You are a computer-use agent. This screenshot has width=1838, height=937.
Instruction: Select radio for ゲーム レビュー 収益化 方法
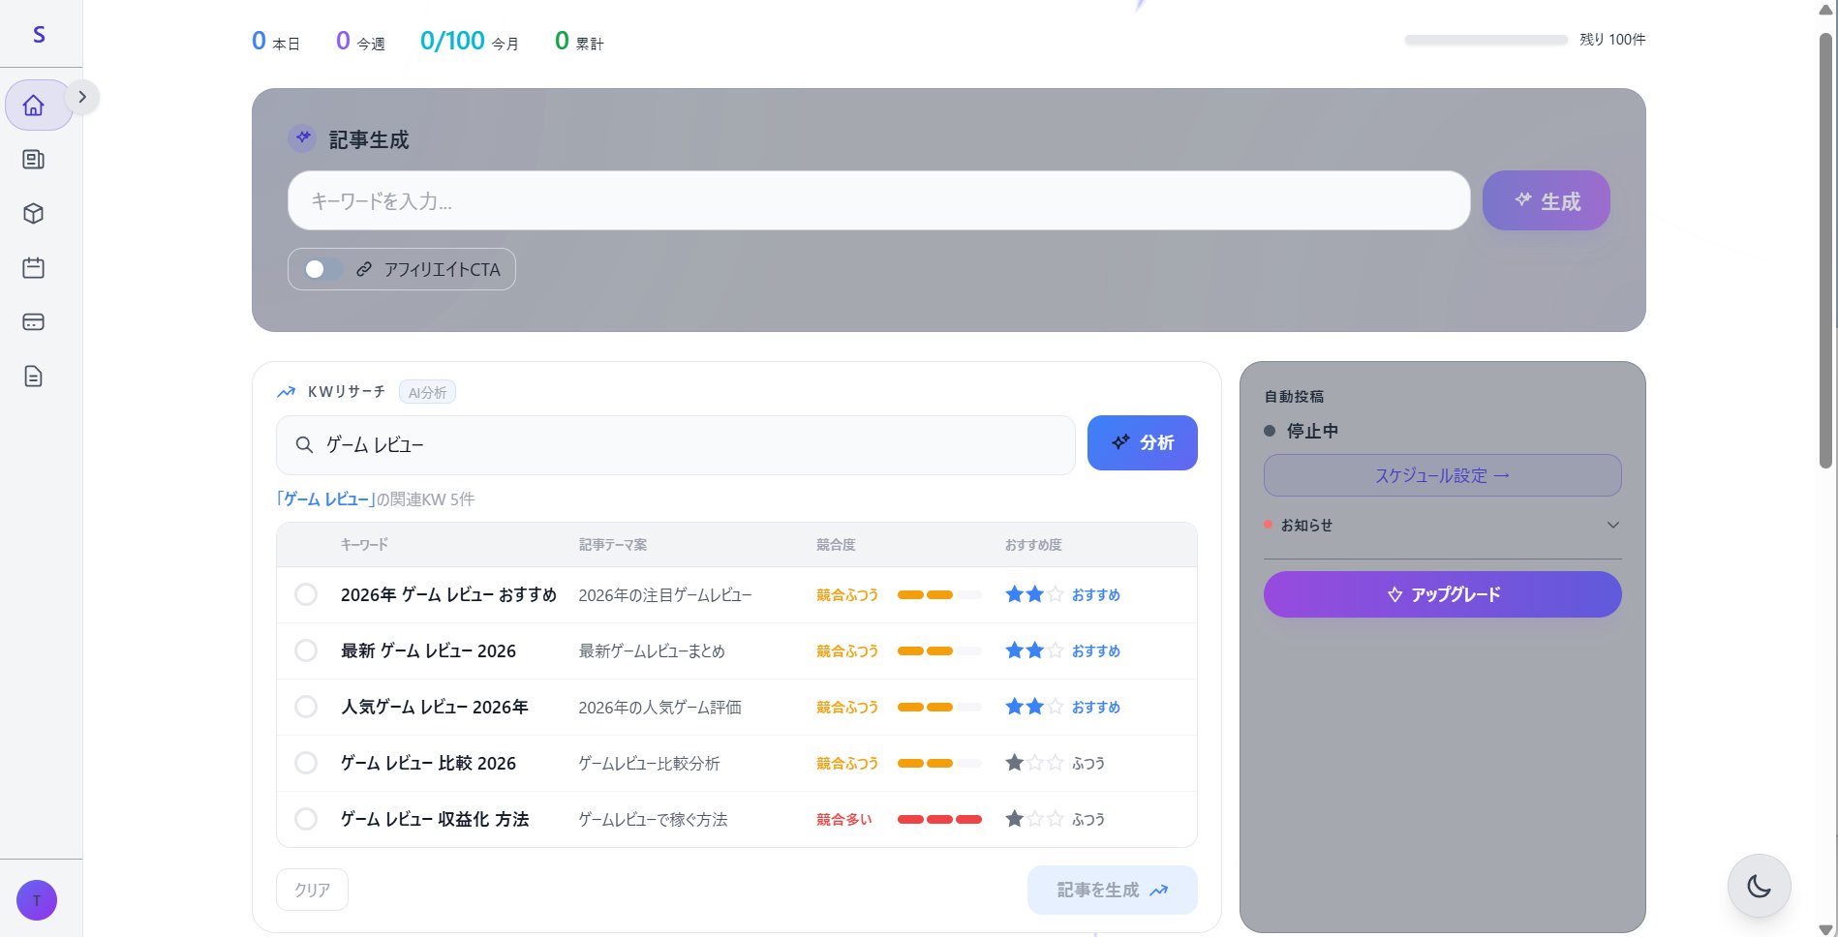click(x=306, y=819)
